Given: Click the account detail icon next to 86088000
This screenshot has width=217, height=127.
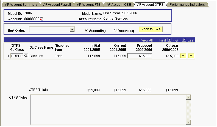Looking at the screenshot, I should [42, 19].
